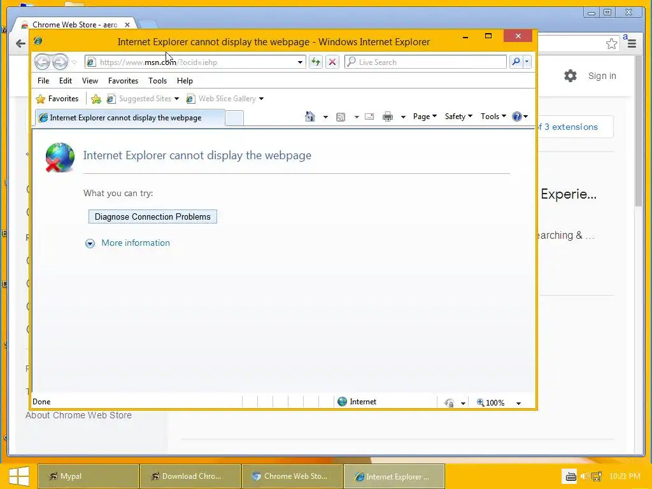Open the Page dropdown menu
This screenshot has height=489, width=652.
425,117
